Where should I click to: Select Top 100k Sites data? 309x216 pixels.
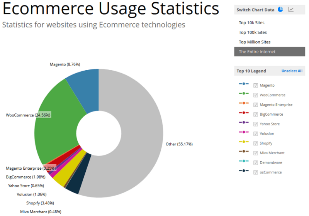(x=253, y=32)
